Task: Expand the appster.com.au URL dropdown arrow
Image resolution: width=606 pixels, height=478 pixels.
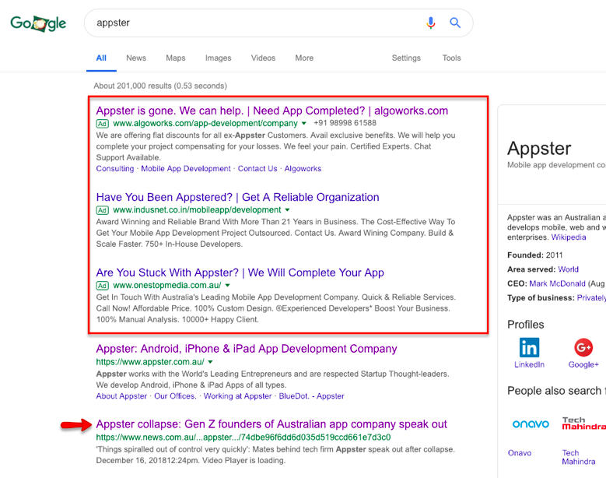Action: (210, 362)
